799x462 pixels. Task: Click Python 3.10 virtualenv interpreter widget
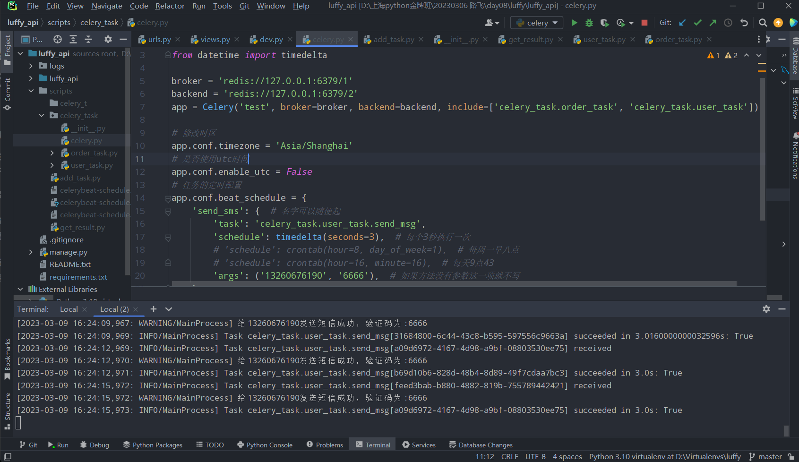665,457
